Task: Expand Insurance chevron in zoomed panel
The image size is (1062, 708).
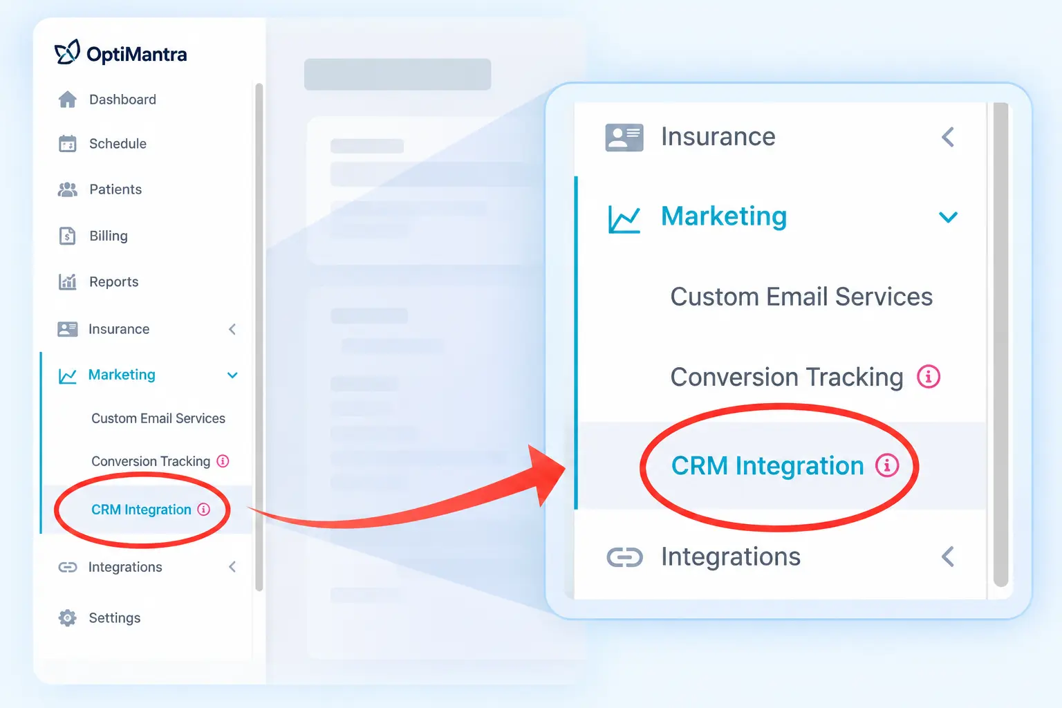Action: point(948,137)
